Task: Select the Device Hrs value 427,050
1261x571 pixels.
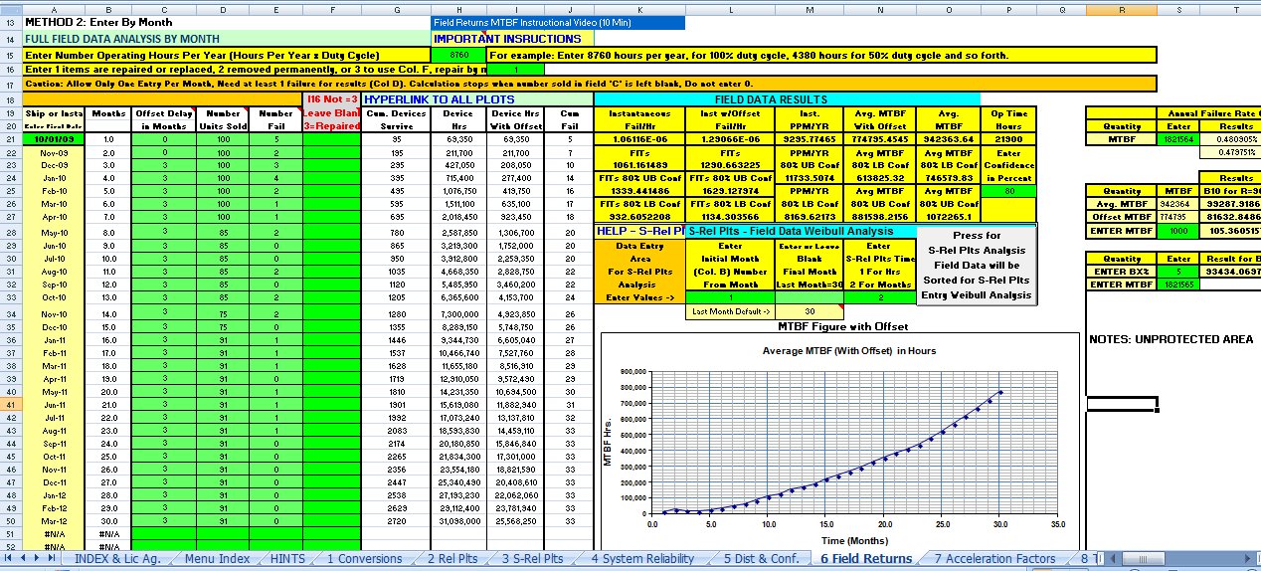Action: pyautogui.click(x=458, y=165)
